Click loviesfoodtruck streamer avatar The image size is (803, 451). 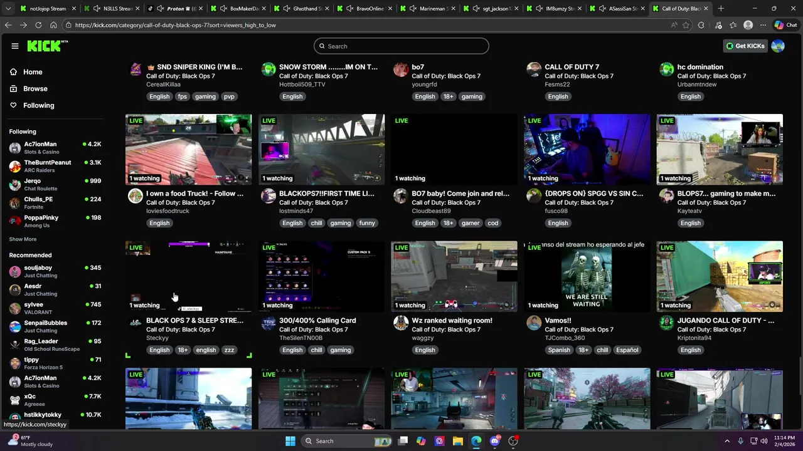tap(136, 196)
